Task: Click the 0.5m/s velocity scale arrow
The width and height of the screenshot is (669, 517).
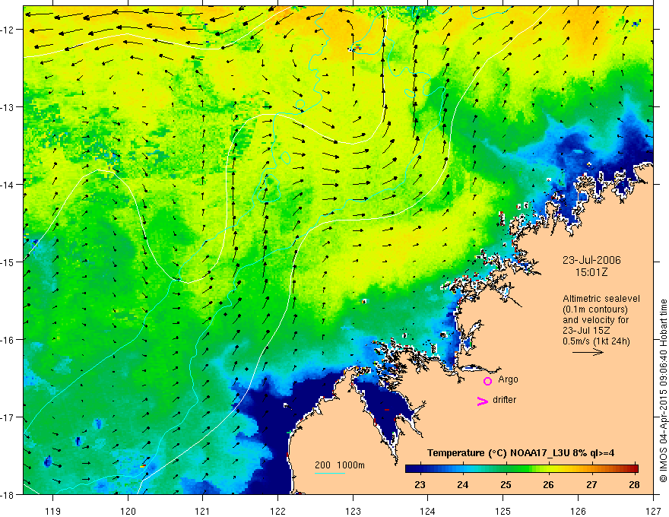Action: point(588,352)
